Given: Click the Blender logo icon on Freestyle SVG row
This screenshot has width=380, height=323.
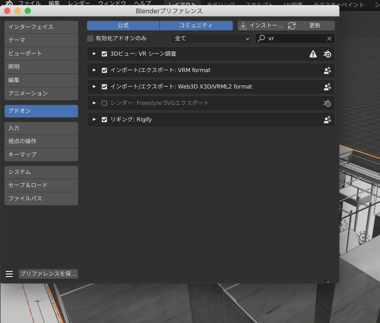Looking at the screenshot, I should pos(327,103).
